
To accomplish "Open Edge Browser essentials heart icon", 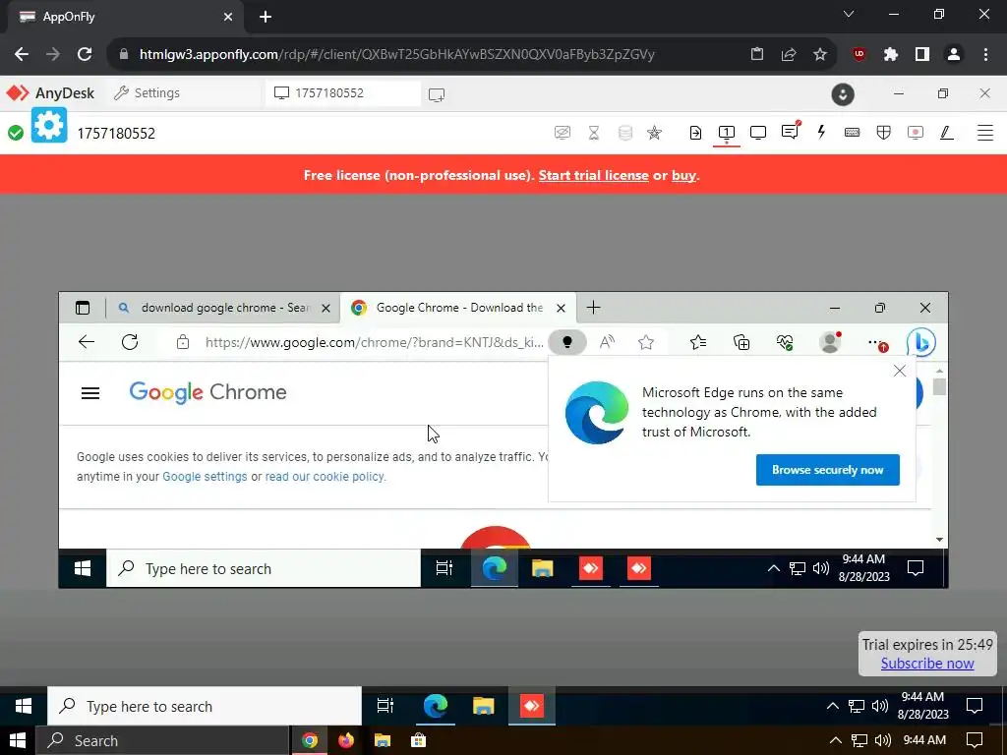I will (x=785, y=342).
